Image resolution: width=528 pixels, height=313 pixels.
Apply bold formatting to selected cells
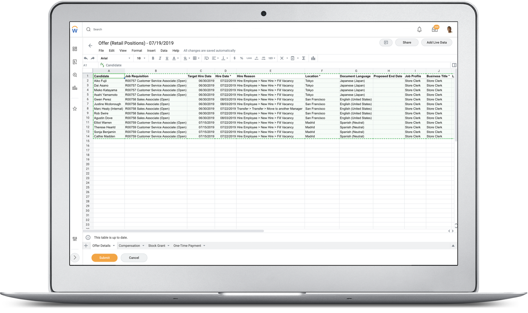(153, 58)
